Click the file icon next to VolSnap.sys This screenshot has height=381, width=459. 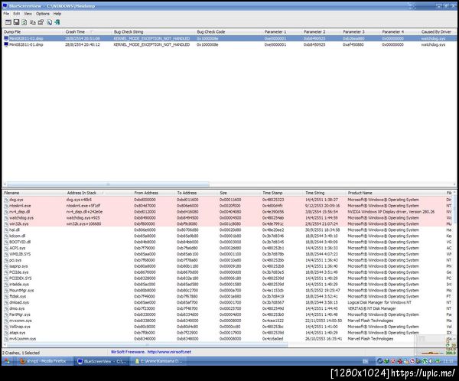tap(6, 327)
